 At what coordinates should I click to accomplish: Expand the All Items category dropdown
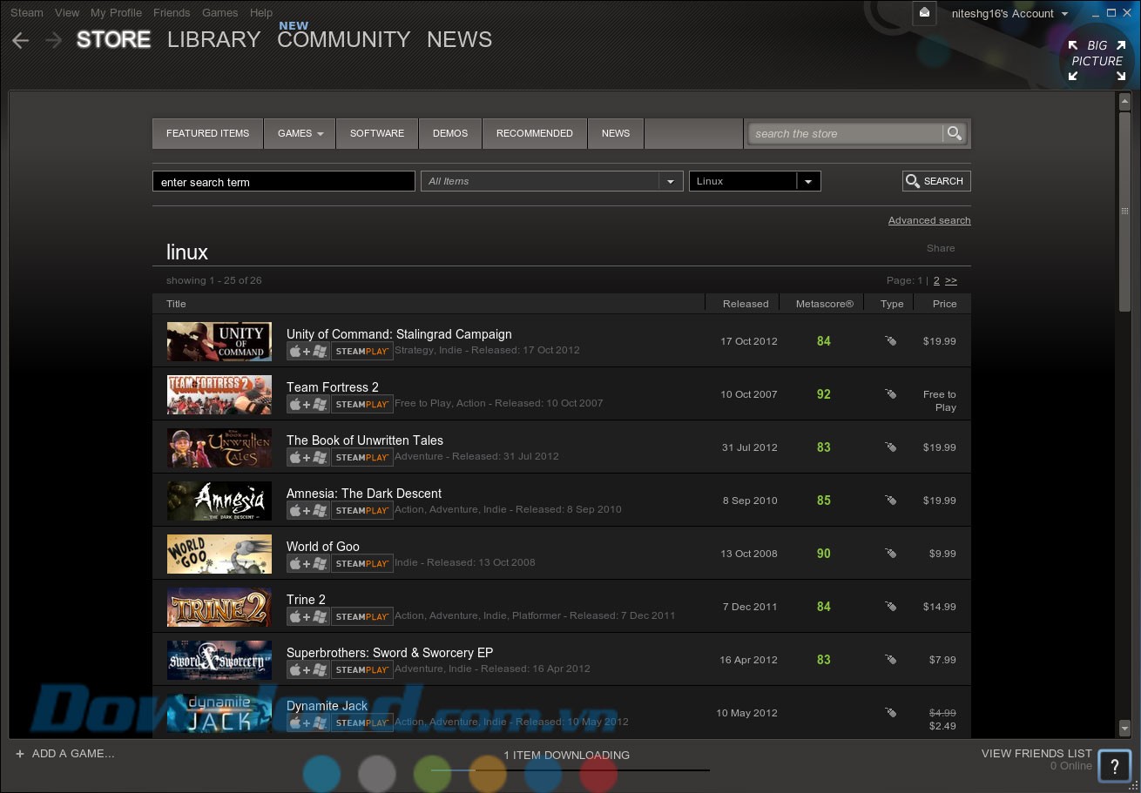click(x=670, y=181)
